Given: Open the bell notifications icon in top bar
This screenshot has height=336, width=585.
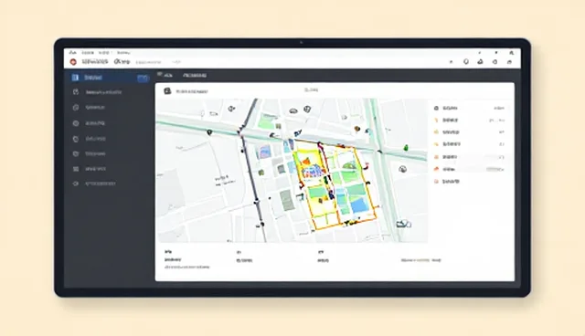Looking at the screenshot, I should coord(466,62).
